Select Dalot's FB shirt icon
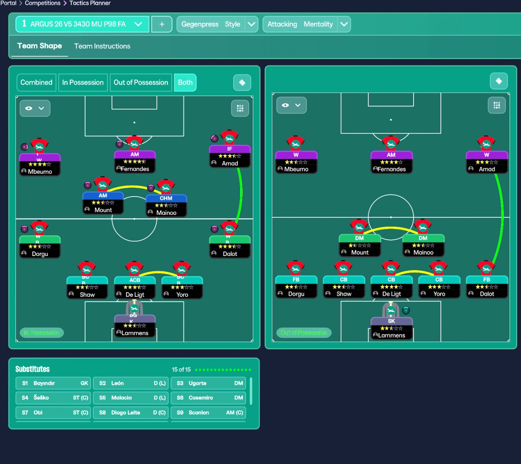 (x=486, y=268)
